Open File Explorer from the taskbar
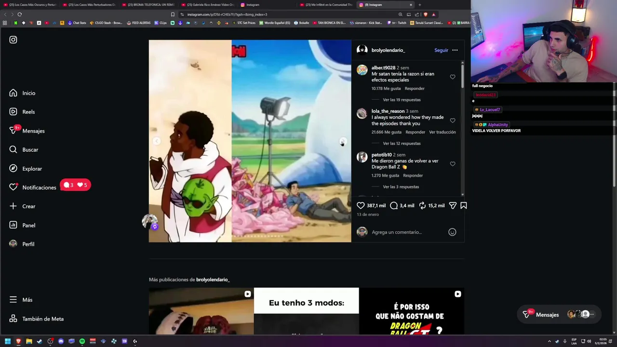617x347 pixels. point(29,341)
